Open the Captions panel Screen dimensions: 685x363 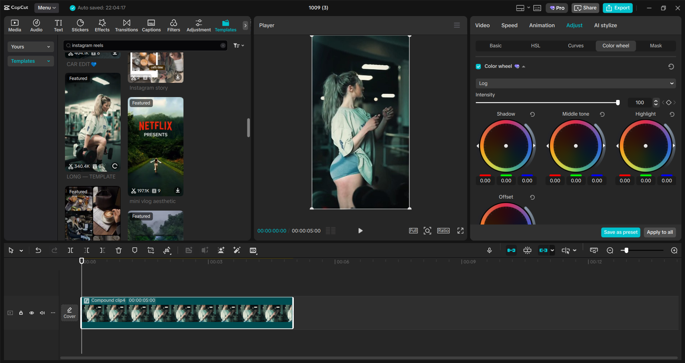click(151, 25)
